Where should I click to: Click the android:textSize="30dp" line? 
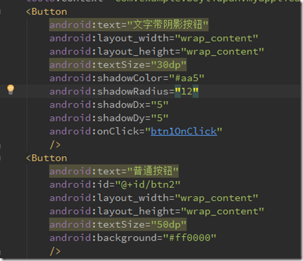pos(118,65)
